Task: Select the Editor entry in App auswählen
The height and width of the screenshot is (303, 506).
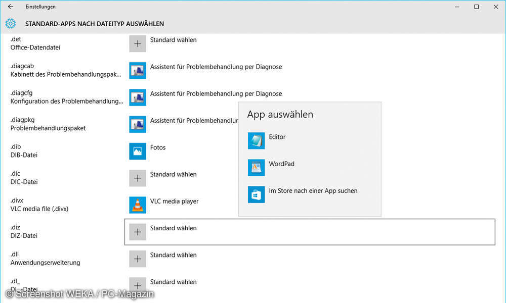Action: point(277,137)
